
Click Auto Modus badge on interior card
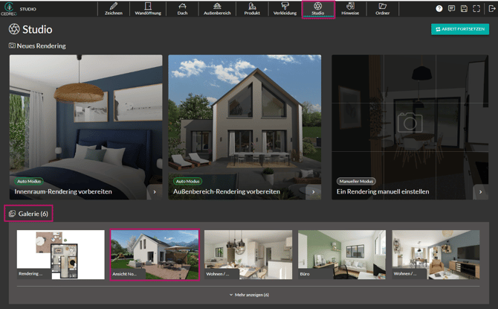[28, 181]
